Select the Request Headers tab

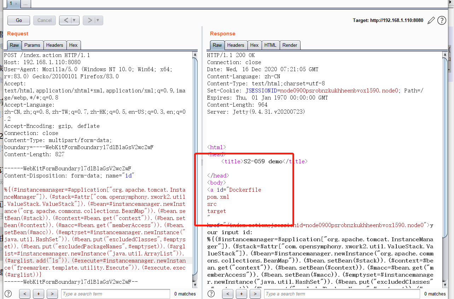(55, 45)
